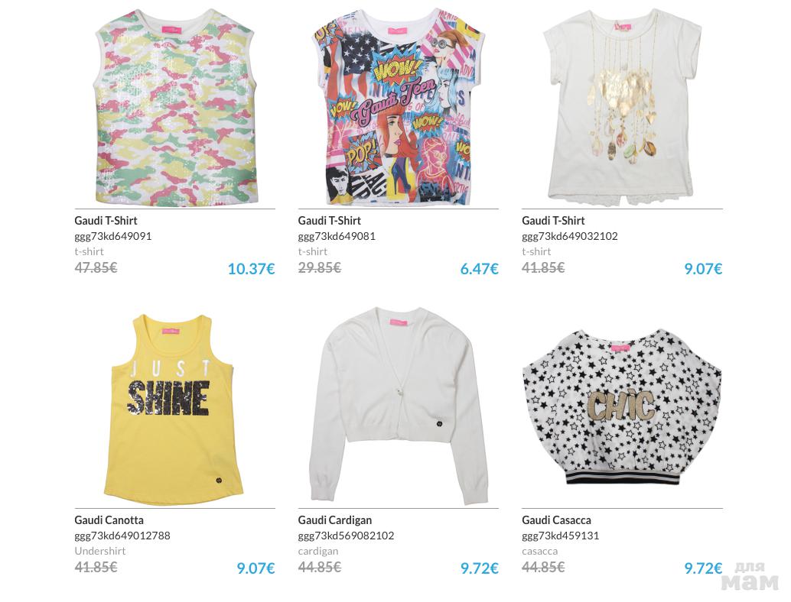Click the Gaudi Casacca product title
This screenshot has height=602, width=791.
tap(556, 520)
